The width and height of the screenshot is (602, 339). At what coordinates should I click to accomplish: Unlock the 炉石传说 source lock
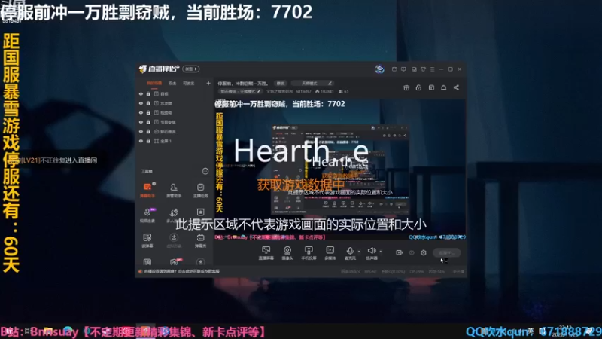point(148,131)
